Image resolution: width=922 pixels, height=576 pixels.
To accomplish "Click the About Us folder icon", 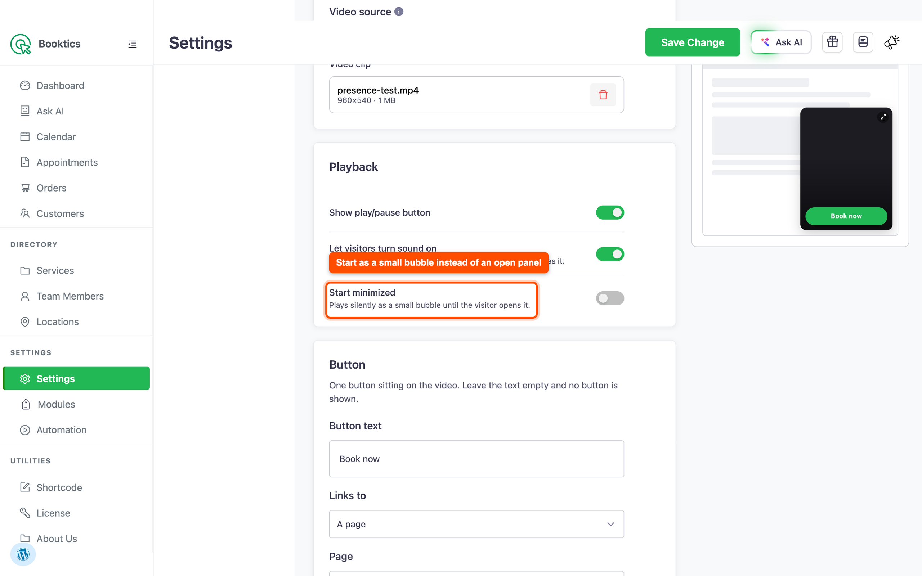I will click(25, 538).
